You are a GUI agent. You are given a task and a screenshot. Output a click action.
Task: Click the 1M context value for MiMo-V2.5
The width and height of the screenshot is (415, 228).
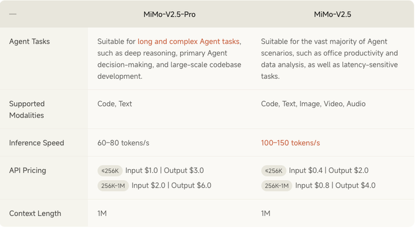266,213
